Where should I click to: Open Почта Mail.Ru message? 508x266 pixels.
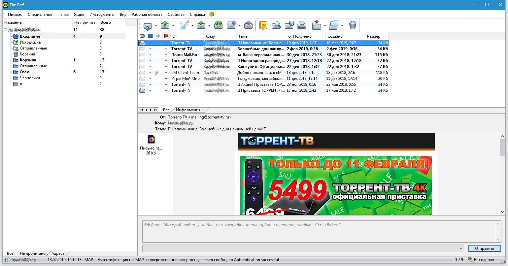[263, 55]
